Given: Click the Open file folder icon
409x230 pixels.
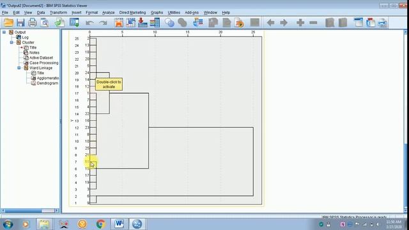Looking at the screenshot, I should click(8, 23).
